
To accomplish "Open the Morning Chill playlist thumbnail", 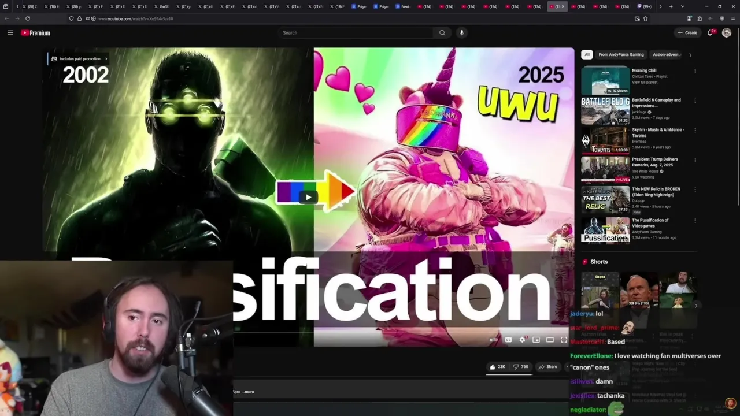I will pos(605,80).
